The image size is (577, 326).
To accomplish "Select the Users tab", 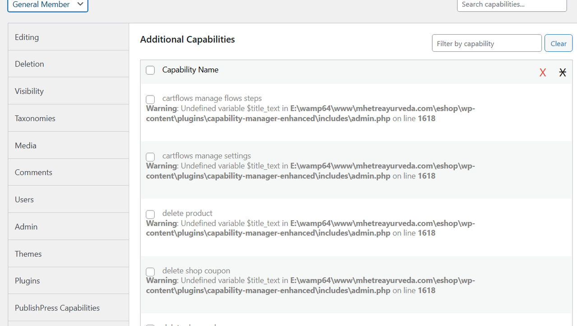I will click(x=69, y=199).
